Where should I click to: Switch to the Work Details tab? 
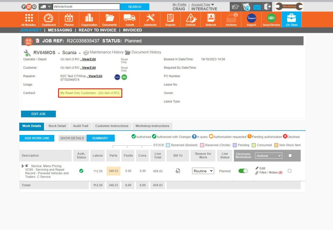[32, 126]
